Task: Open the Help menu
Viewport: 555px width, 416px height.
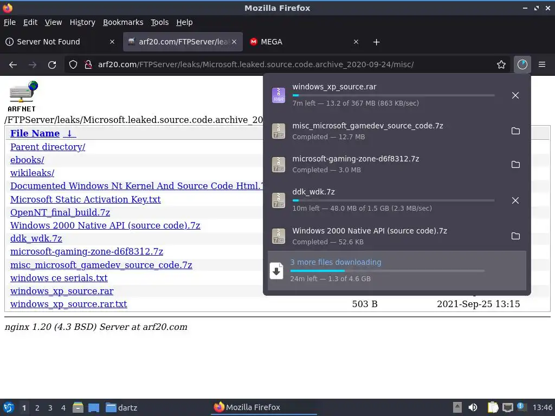Action: pyautogui.click(x=184, y=22)
